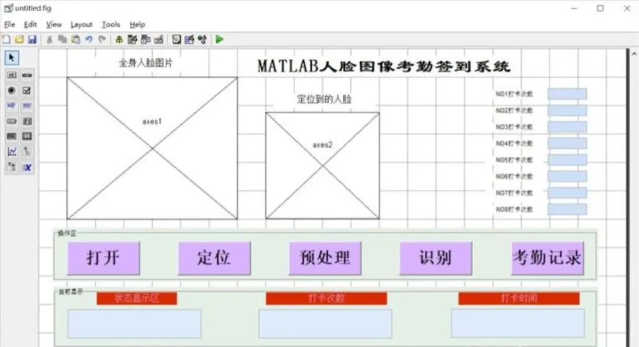The height and width of the screenshot is (347, 639).
Task: Select the 定位到的人脸 label
Action: point(324,99)
